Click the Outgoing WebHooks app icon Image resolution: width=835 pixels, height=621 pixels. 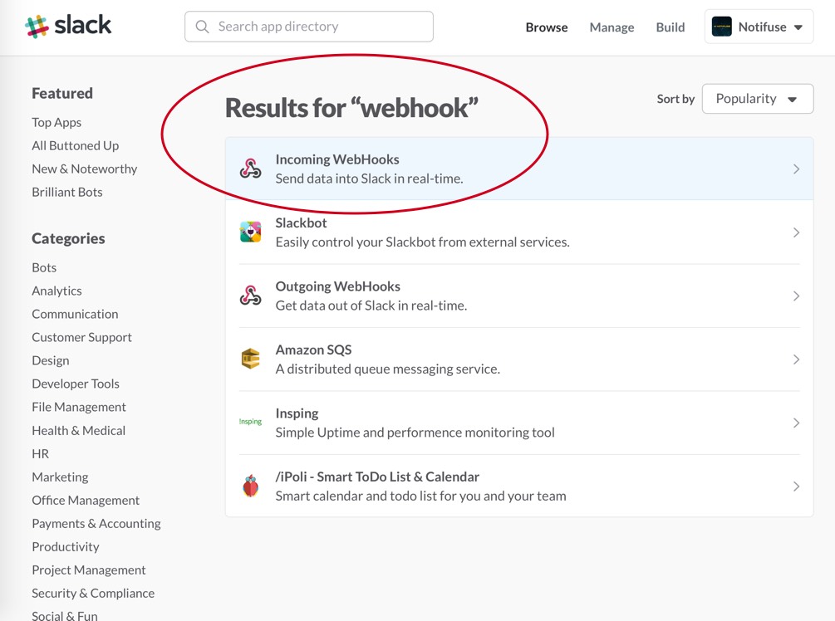pos(250,296)
